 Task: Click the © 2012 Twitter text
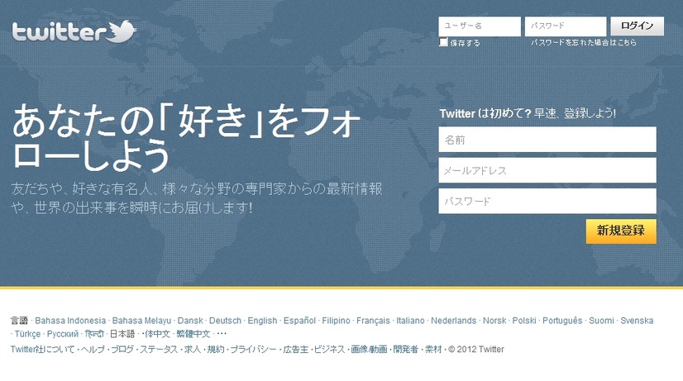[476, 350]
